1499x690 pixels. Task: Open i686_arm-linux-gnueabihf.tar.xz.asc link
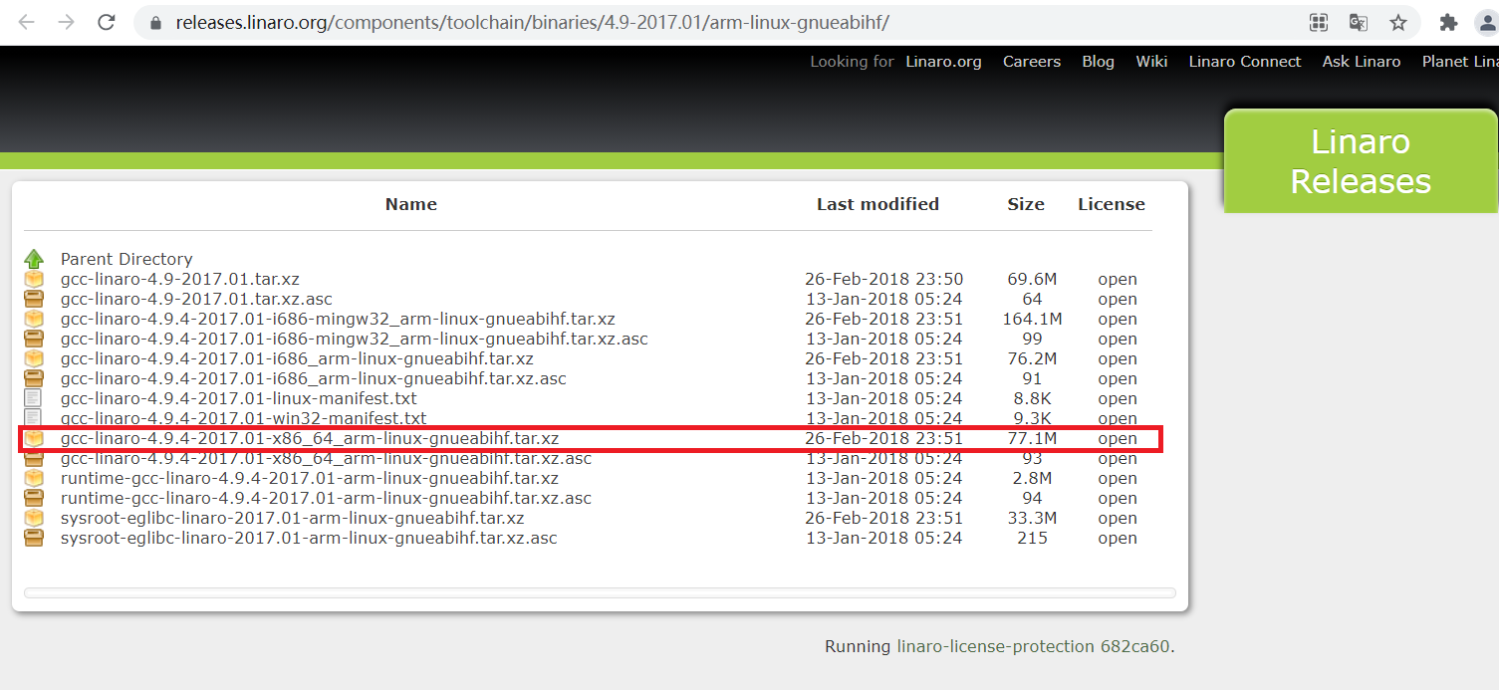(314, 378)
